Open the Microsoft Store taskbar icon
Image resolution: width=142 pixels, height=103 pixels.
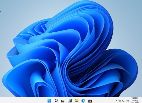90,101
